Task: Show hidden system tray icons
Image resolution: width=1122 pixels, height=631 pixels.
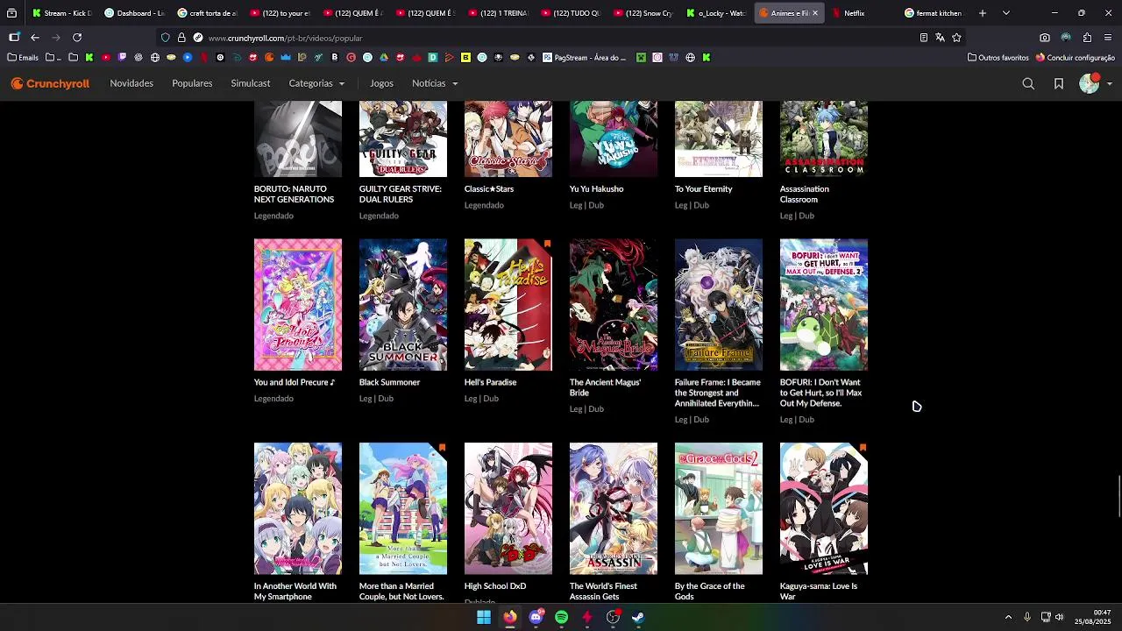Action: coord(1008,617)
